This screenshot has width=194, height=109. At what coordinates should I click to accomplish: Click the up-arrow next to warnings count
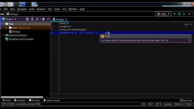tap(191, 24)
